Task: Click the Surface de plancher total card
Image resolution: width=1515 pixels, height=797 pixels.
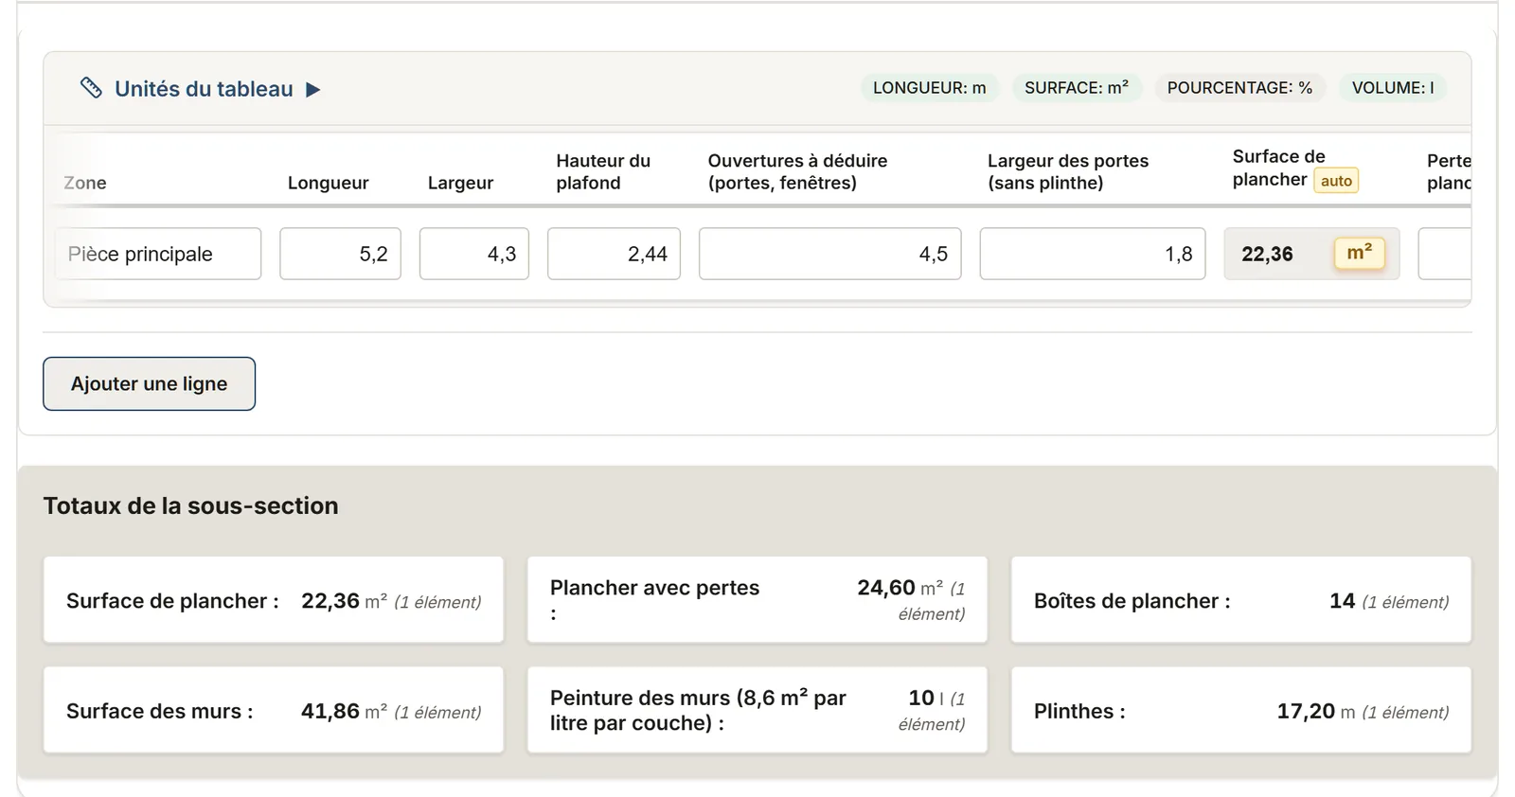Action: (274, 600)
